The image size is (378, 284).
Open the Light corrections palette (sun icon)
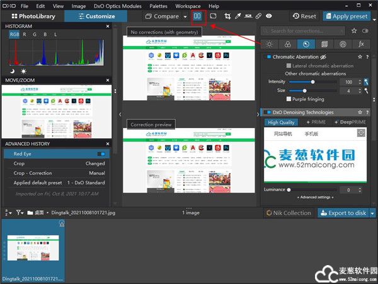(x=269, y=44)
